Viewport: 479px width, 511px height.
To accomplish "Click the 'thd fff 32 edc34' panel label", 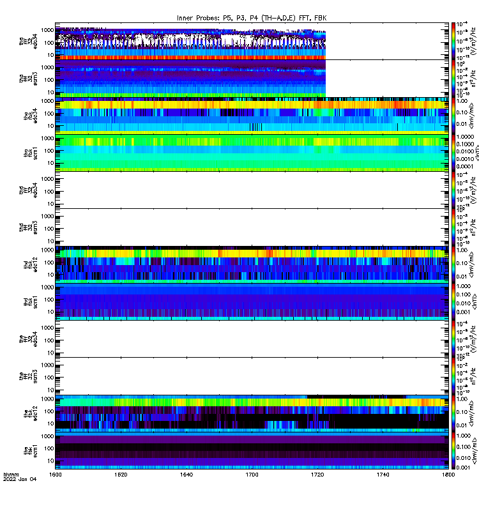I will tap(28, 190).
